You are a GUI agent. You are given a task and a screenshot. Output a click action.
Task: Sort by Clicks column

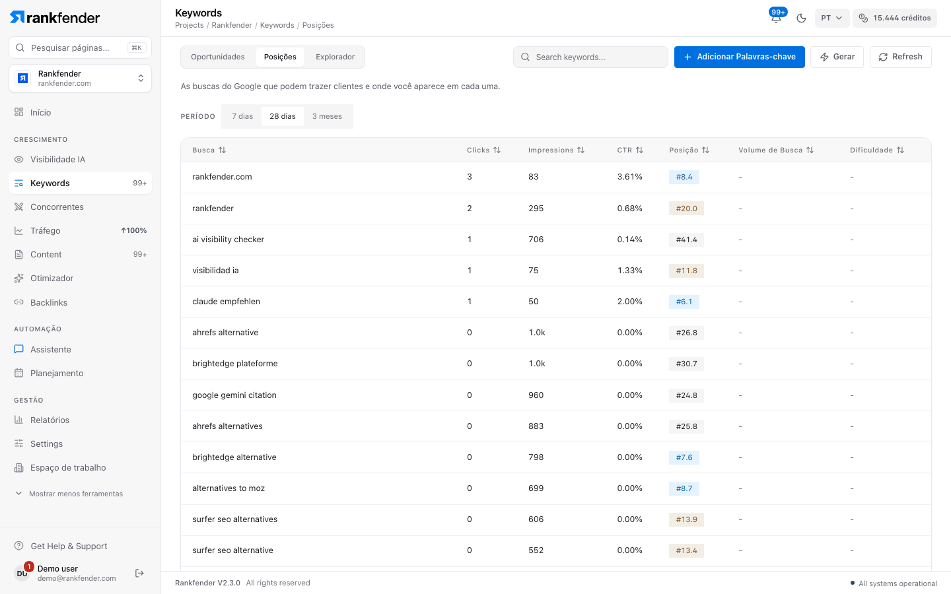pyautogui.click(x=484, y=150)
